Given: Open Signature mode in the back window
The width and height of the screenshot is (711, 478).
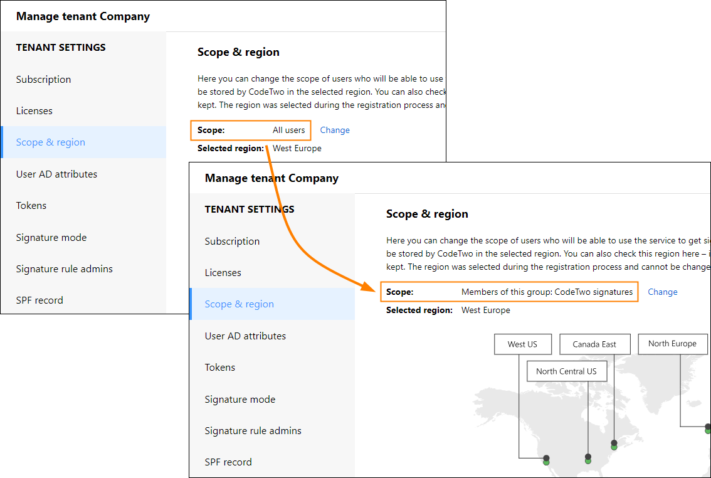Looking at the screenshot, I should [x=51, y=238].
